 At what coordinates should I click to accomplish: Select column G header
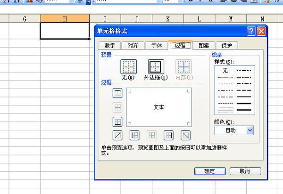(x=25, y=19)
